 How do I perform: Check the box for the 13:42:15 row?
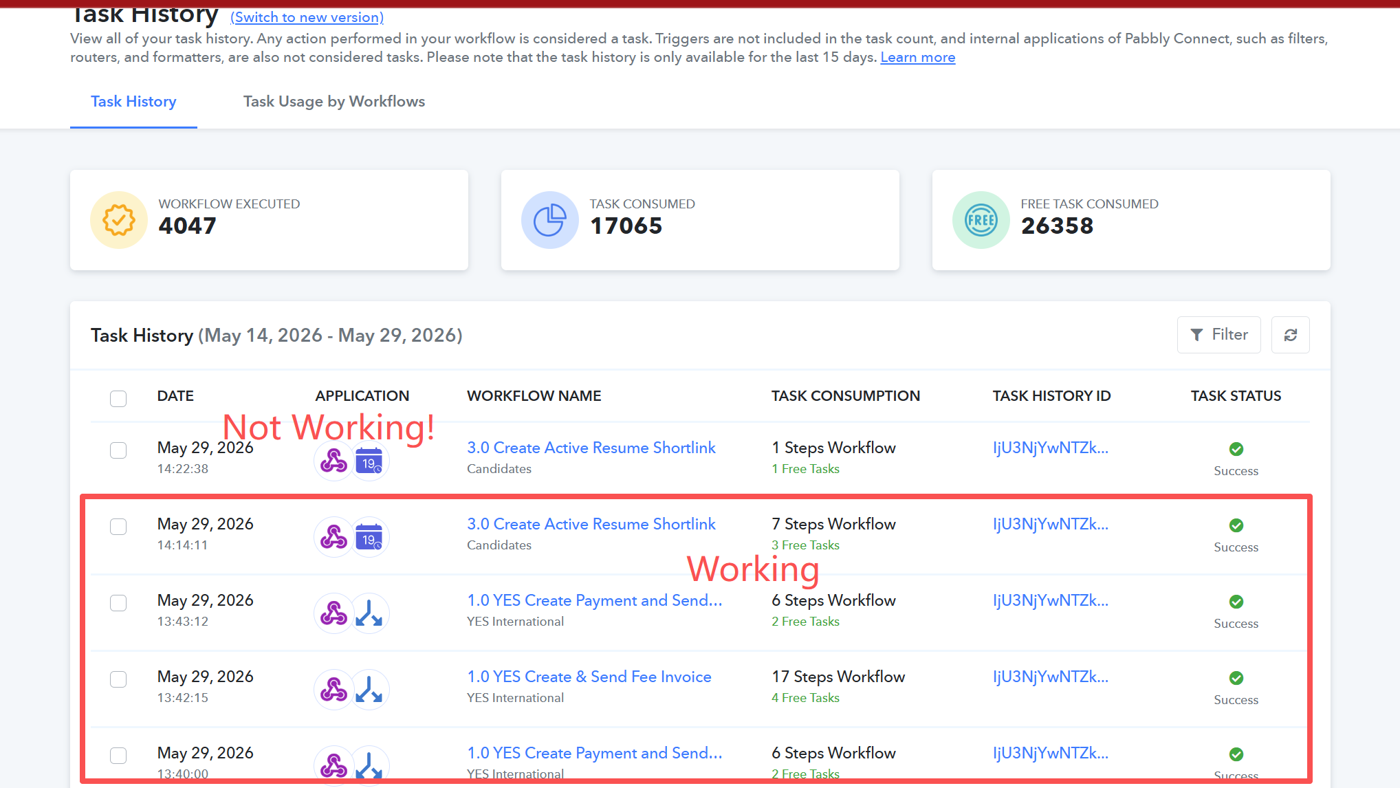118,679
